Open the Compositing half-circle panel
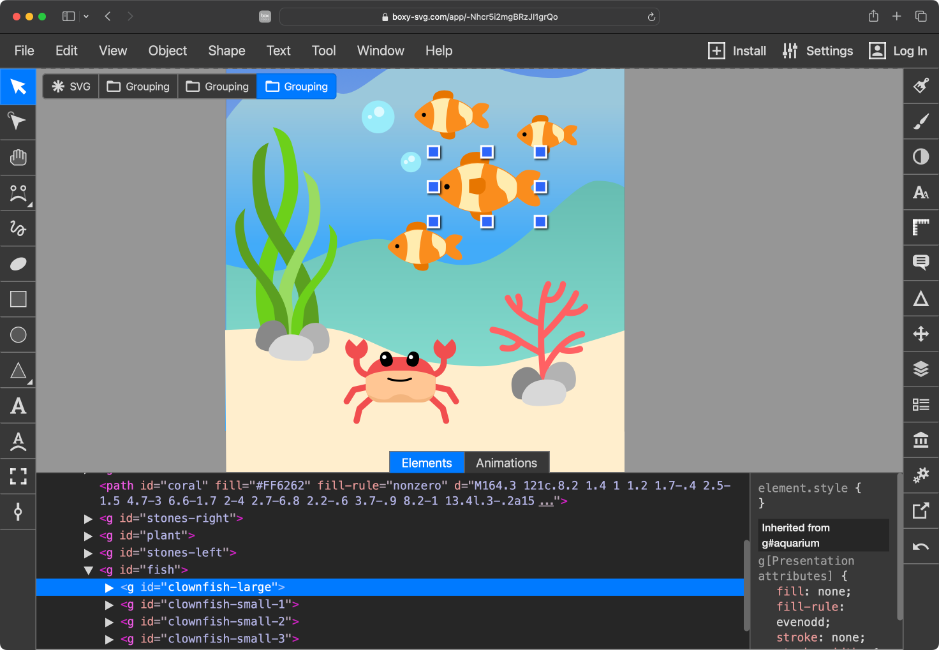This screenshot has width=939, height=650. (x=921, y=157)
